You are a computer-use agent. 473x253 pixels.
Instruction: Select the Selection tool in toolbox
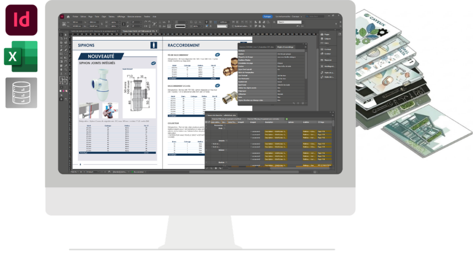point(61,35)
